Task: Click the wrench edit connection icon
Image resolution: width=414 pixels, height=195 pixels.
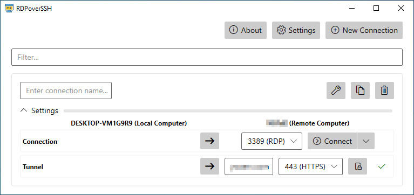Action: [336, 90]
